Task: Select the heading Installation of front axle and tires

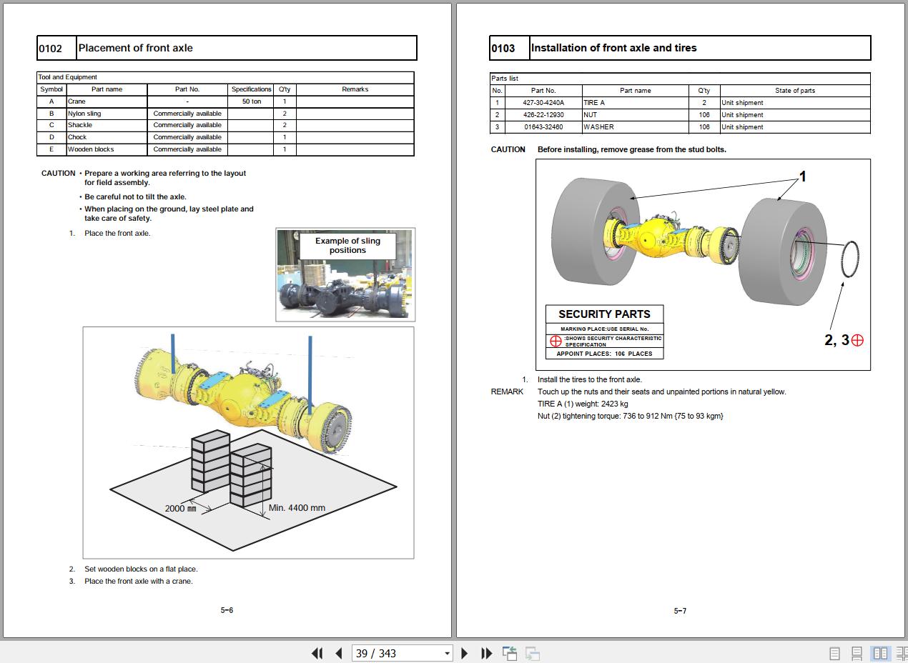Action: (613, 48)
